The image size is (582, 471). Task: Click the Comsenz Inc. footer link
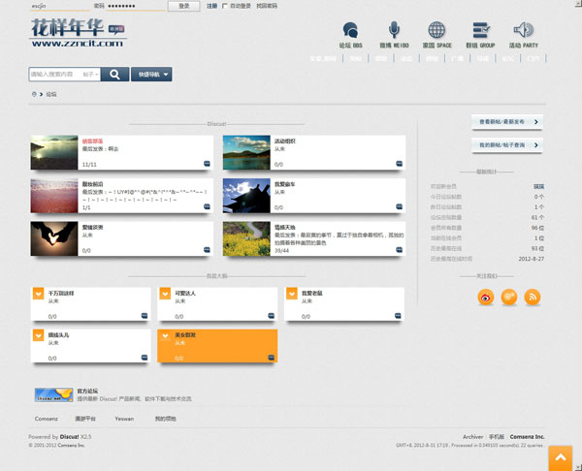point(527,437)
